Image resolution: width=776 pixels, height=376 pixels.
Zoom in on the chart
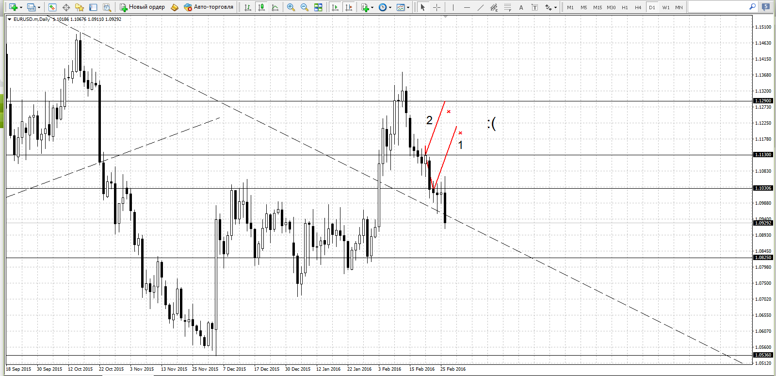click(291, 7)
